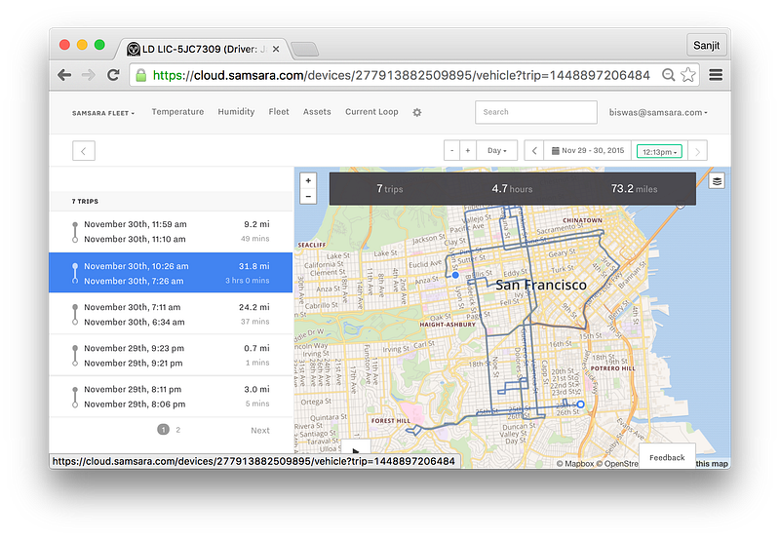Go to previous date range arrow
780x539 pixels.
click(x=534, y=151)
